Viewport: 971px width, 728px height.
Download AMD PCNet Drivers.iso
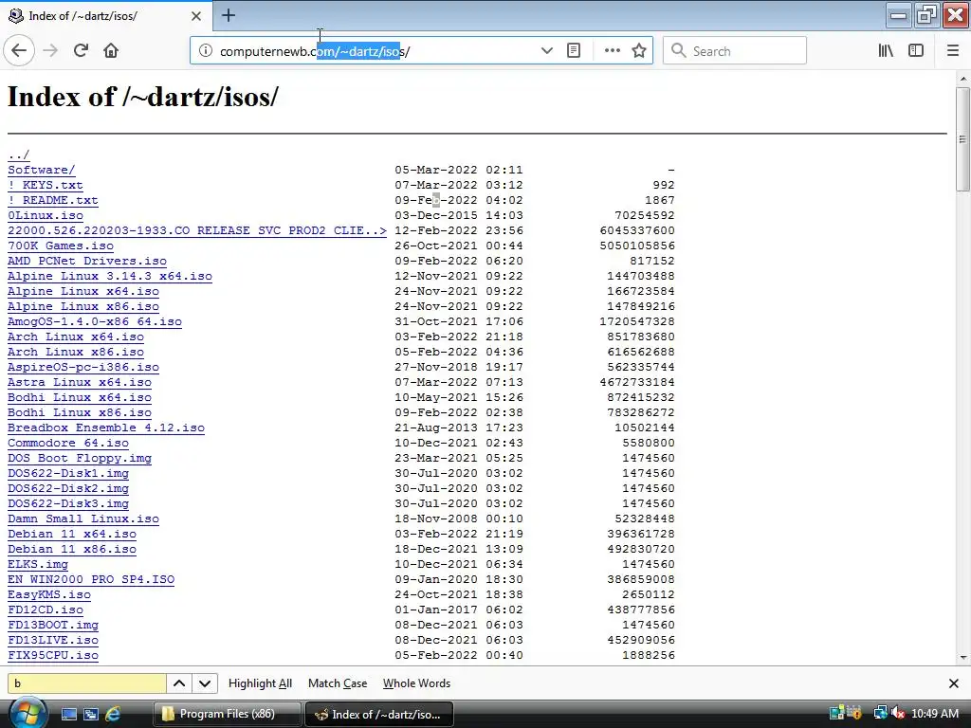[86, 261]
